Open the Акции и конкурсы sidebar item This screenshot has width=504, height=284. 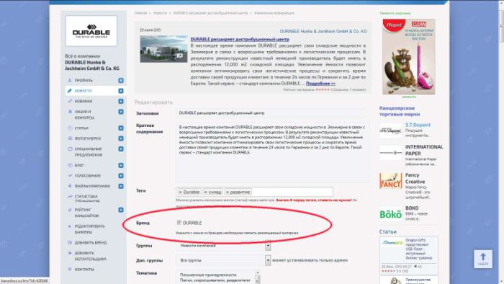tap(84, 115)
